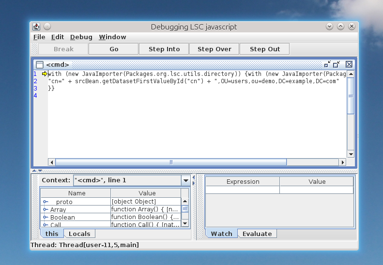This screenshot has width=383, height=265.
Task: Close the <cmd> source frame
Action: pos(349,64)
